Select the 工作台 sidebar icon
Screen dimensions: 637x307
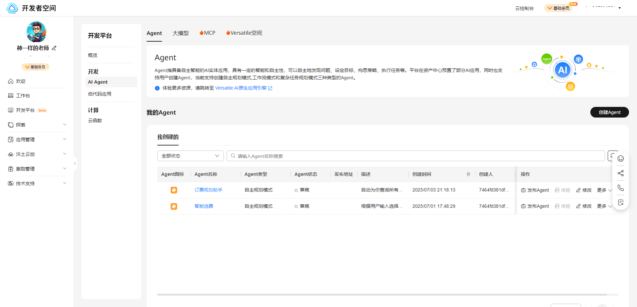click(10, 96)
